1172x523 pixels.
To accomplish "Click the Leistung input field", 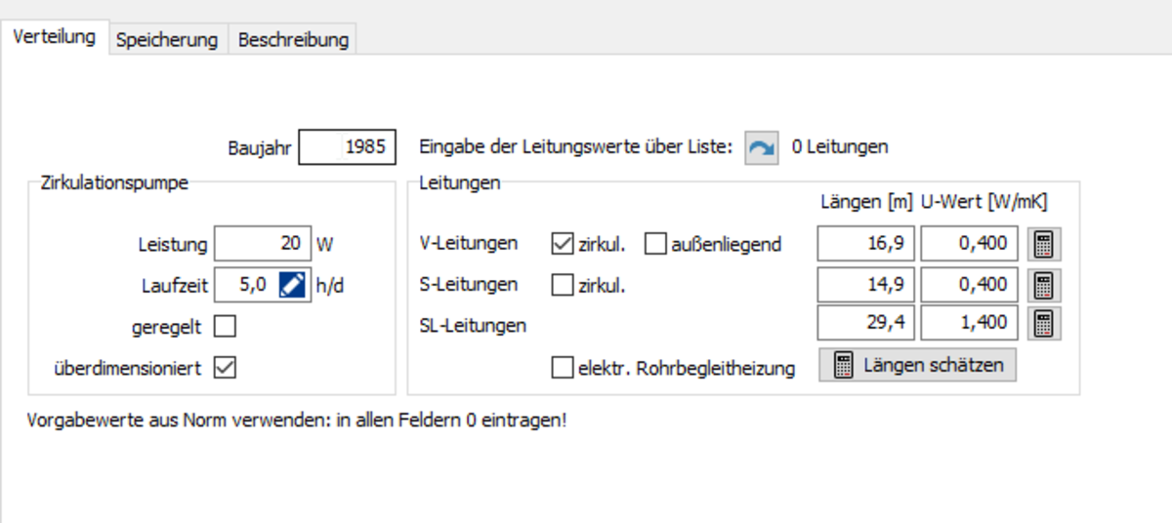I will pos(262,244).
